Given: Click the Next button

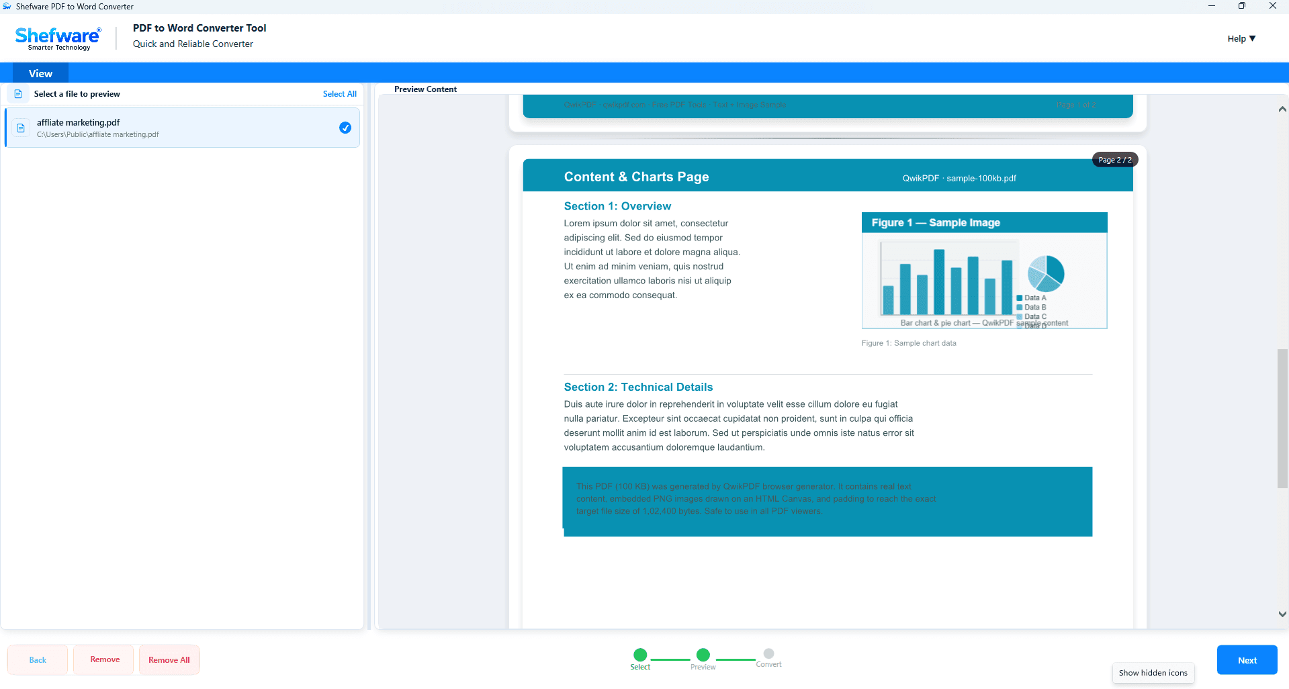Looking at the screenshot, I should click(x=1247, y=660).
